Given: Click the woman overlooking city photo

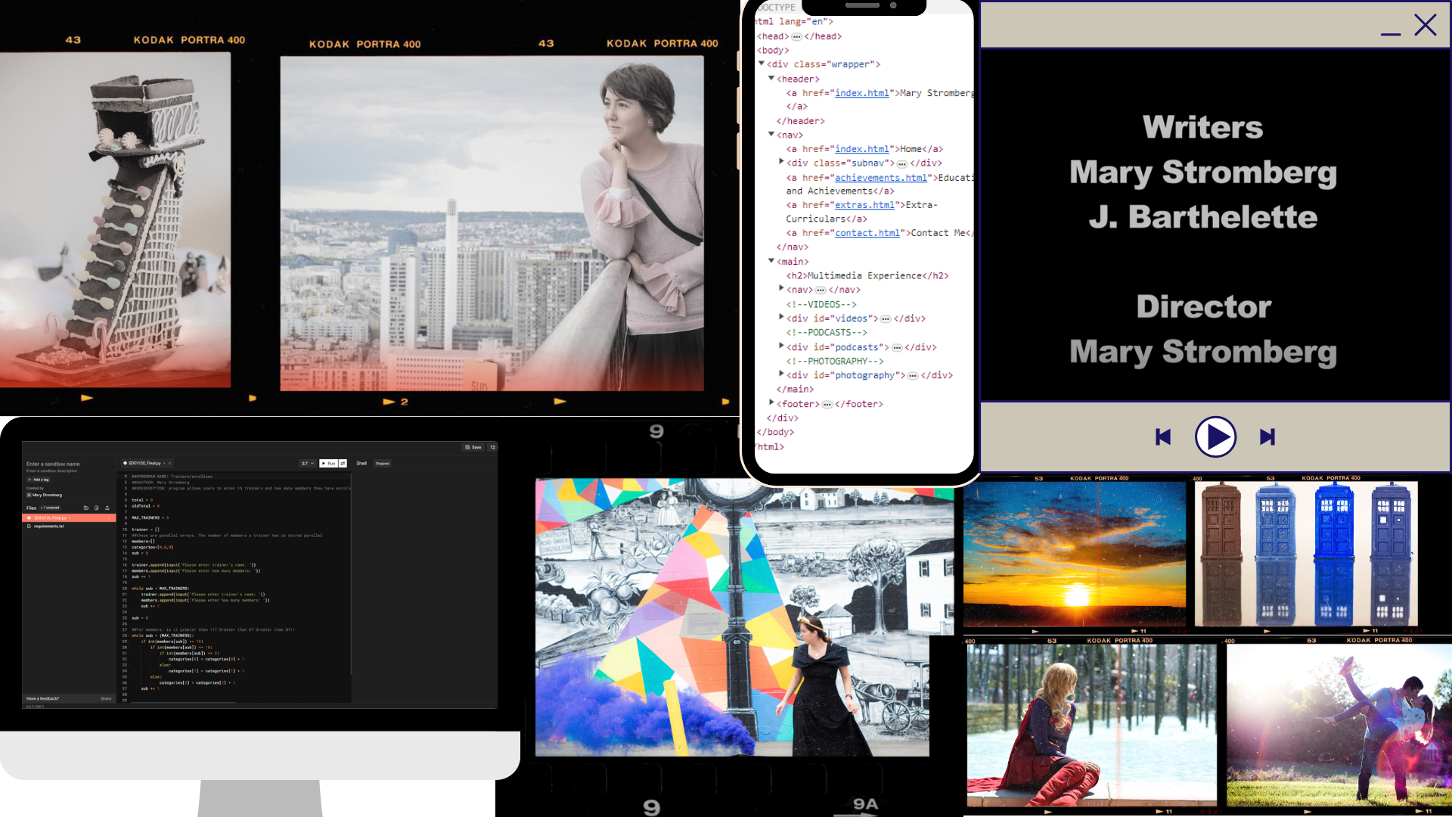Looking at the screenshot, I should (x=492, y=223).
